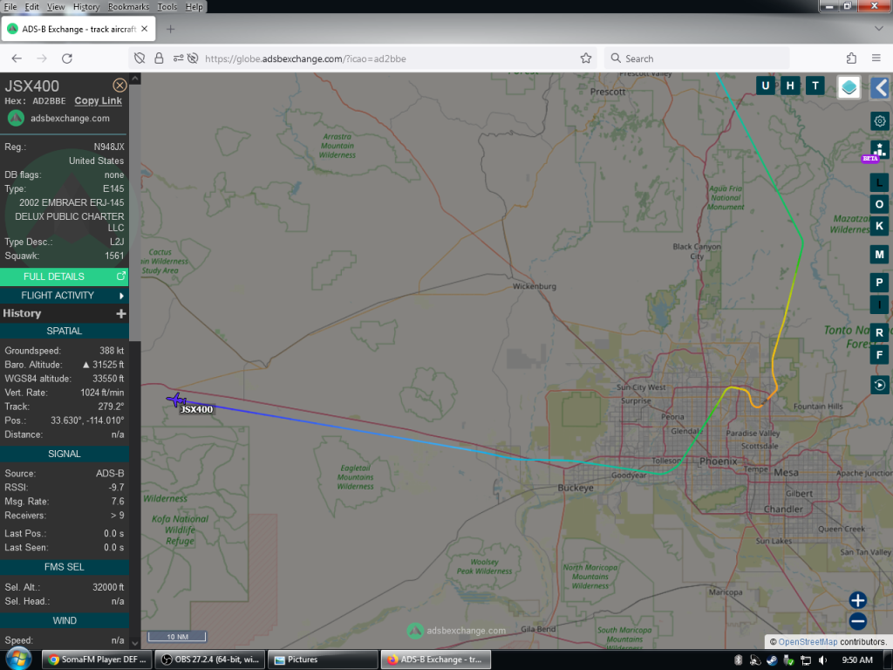Open FULL DETAILS for the aircraft

(64, 277)
